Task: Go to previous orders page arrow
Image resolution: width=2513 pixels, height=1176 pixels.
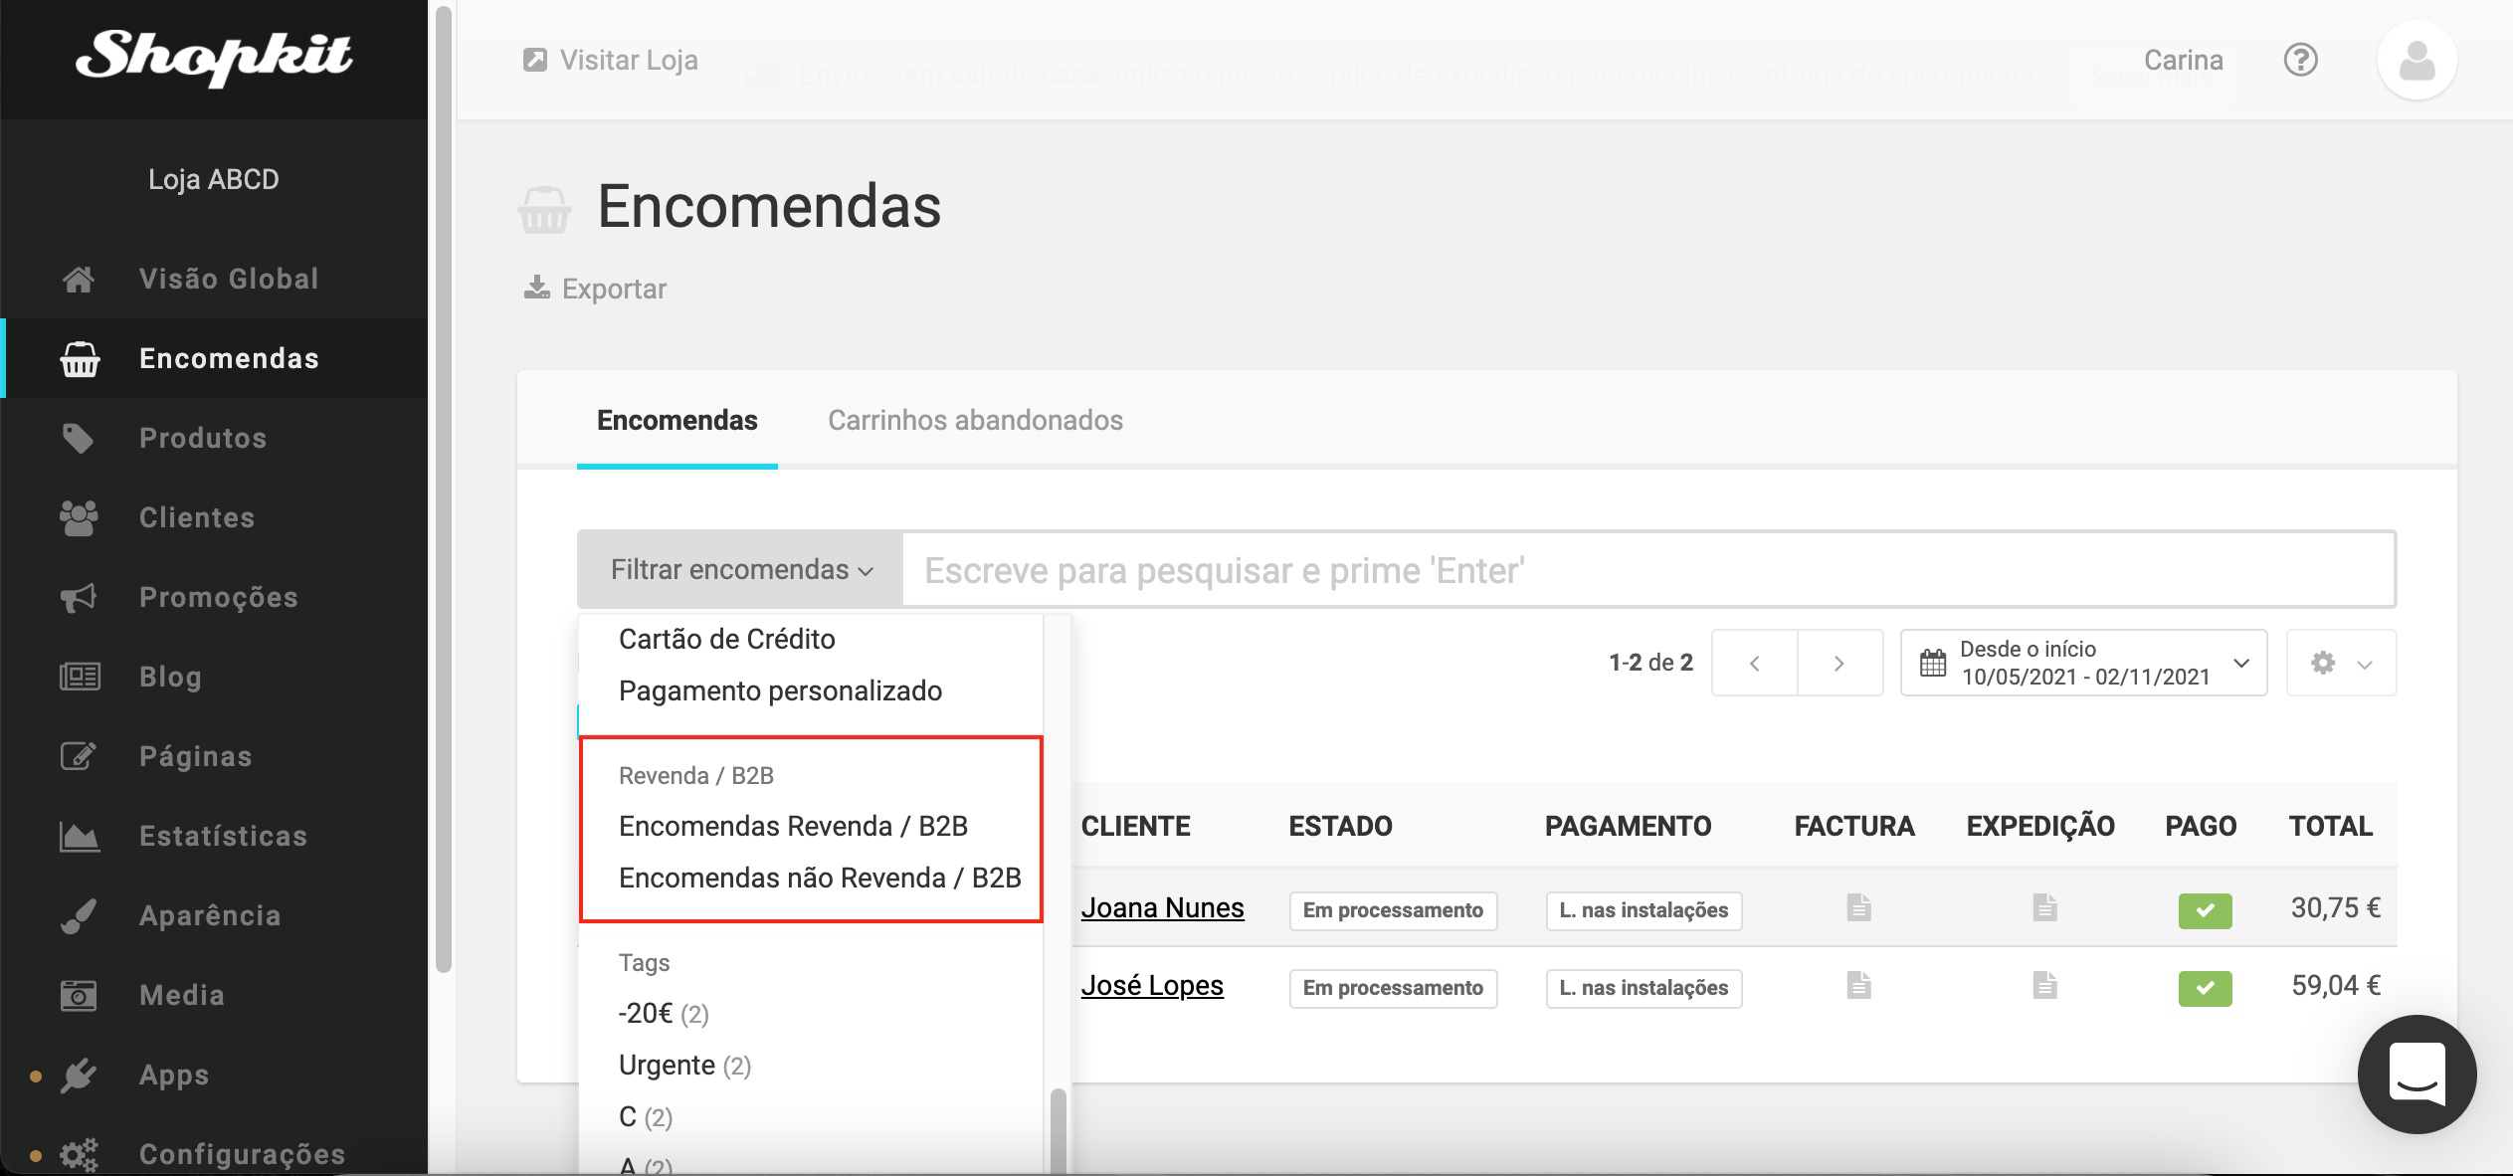Action: (1755, 663)
